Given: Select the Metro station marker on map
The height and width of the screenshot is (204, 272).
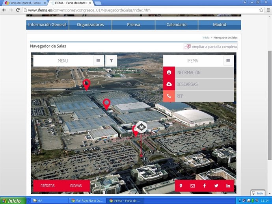Looking at the screenshot, I should tap(142, 127).
